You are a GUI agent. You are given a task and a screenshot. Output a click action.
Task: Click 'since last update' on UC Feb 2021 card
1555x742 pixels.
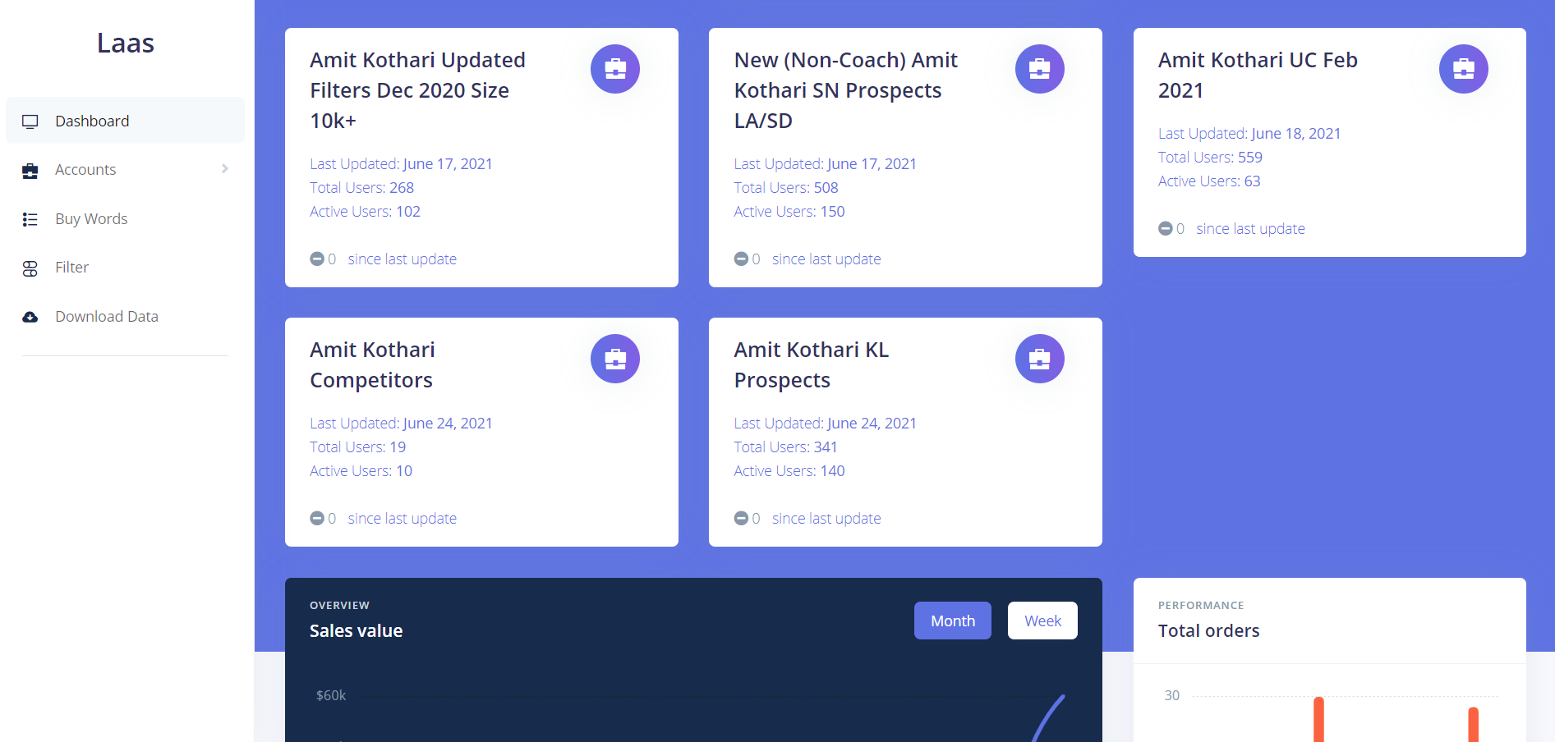tap(1250, 229)
